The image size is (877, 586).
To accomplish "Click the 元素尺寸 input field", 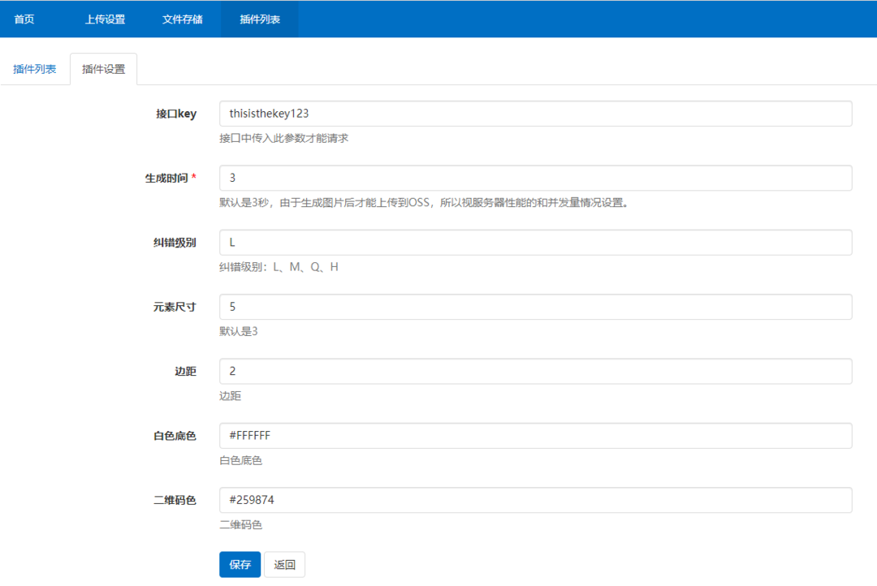I will [535, 307].
